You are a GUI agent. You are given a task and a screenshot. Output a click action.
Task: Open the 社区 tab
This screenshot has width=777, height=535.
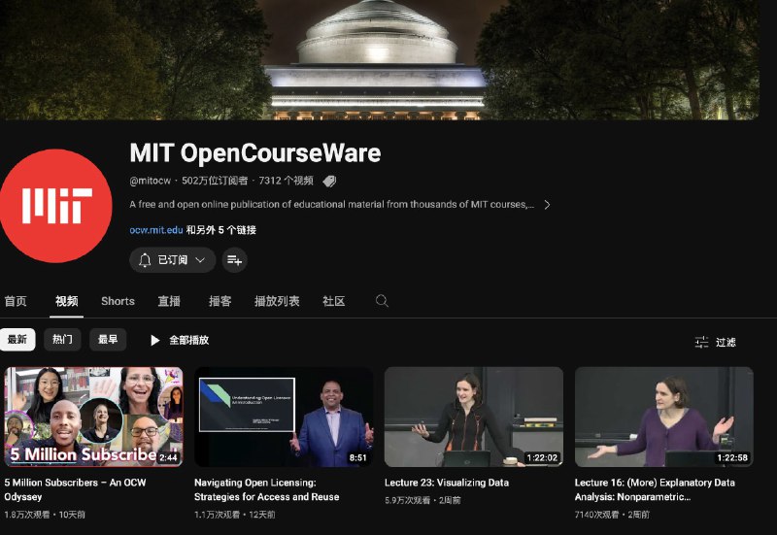coord(334,301)
